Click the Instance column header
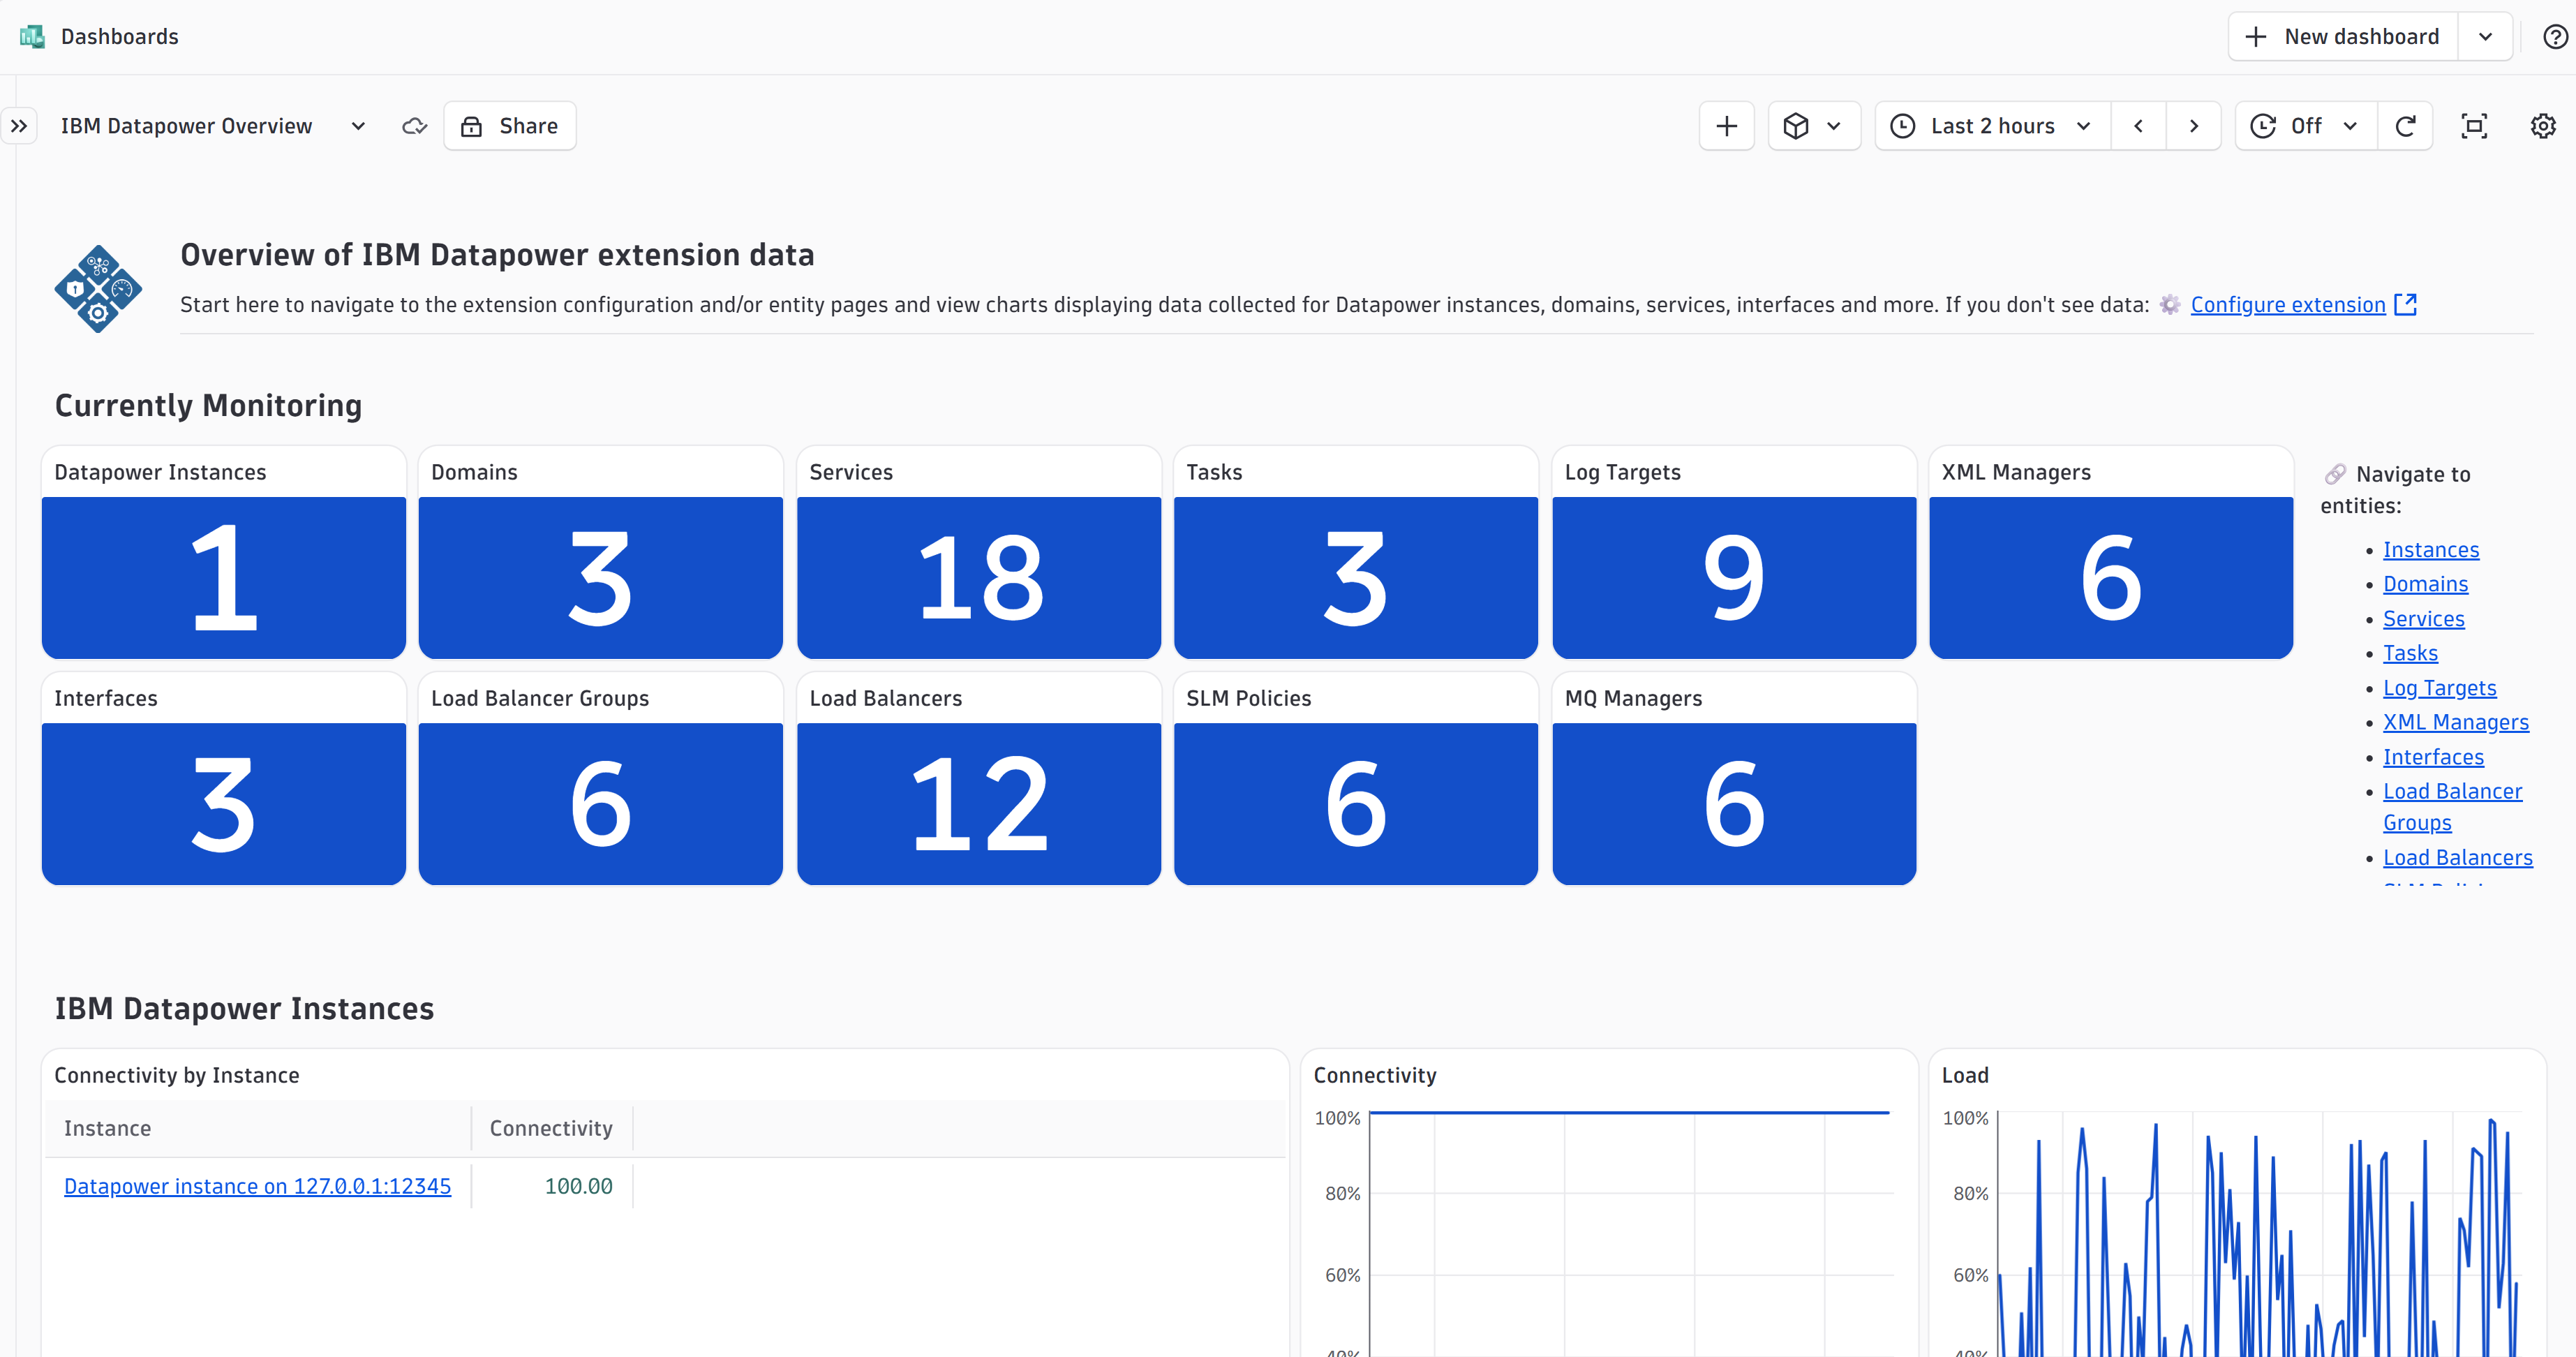 point(259,1128)
